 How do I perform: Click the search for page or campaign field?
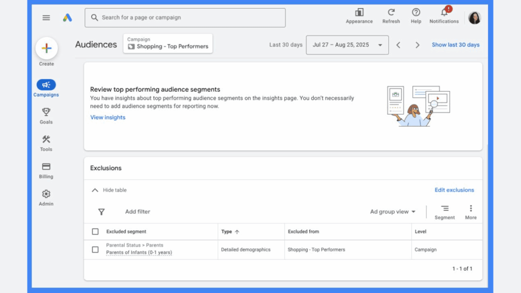click(x=185, y=18)
